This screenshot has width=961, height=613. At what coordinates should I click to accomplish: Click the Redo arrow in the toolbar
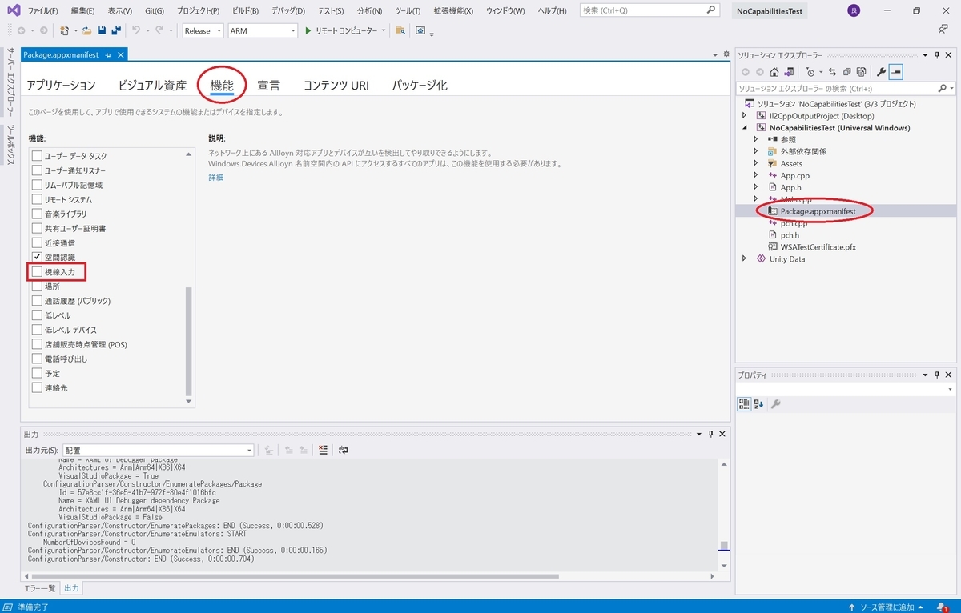point(159,30)
